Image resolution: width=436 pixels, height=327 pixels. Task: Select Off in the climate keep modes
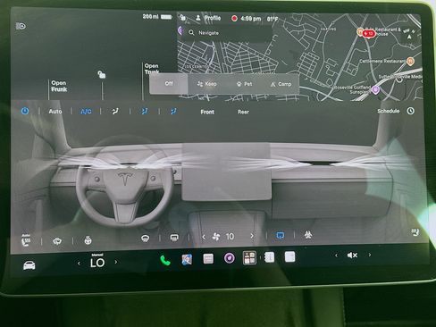coord(169,84)
